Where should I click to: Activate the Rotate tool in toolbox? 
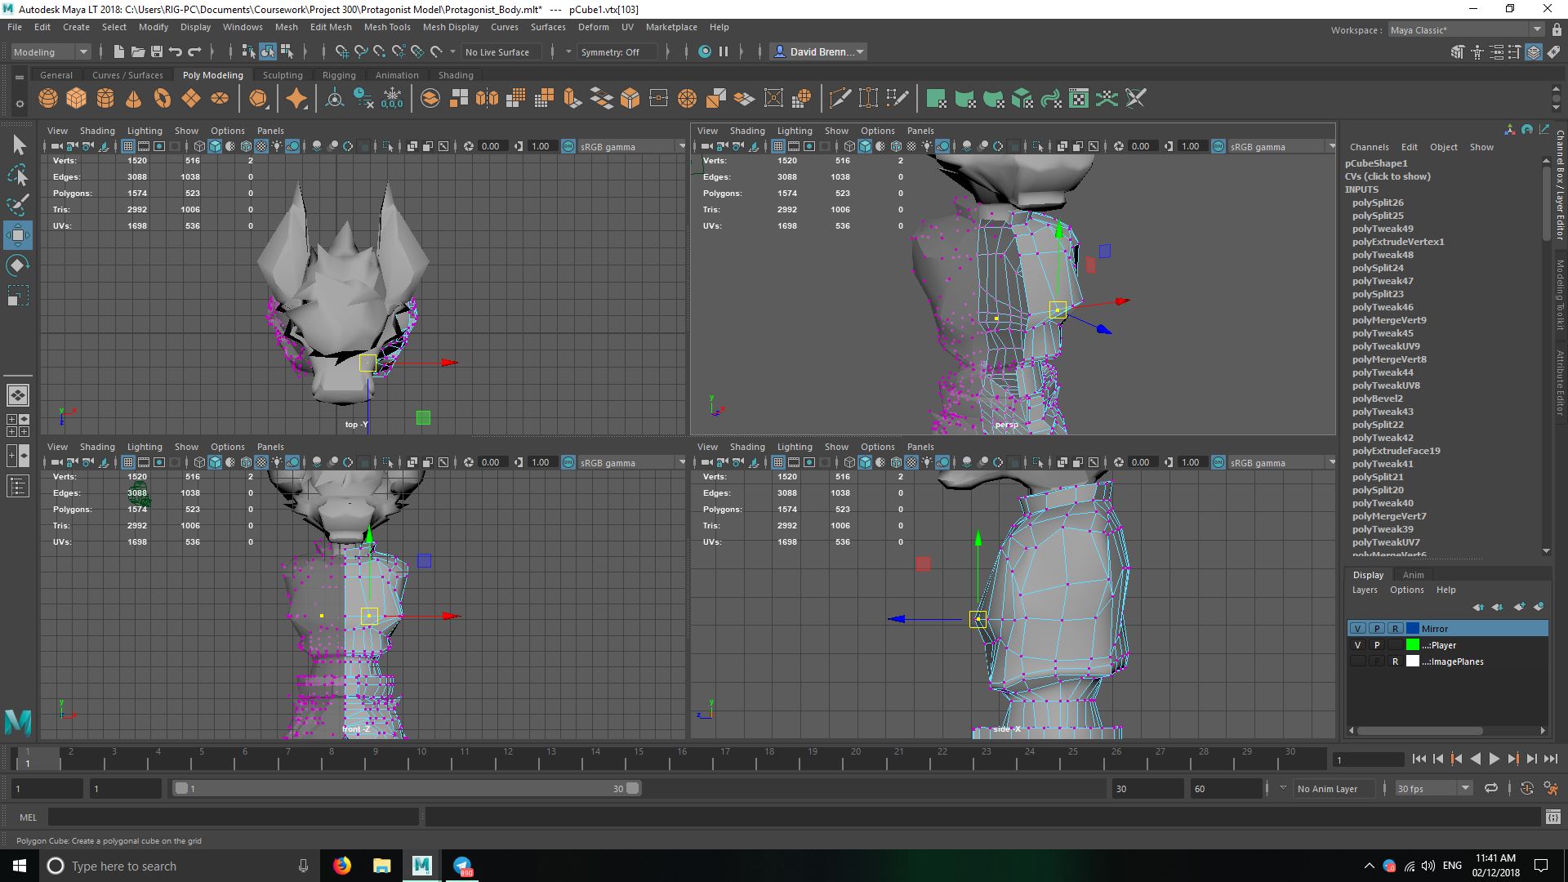click(18, 265)
